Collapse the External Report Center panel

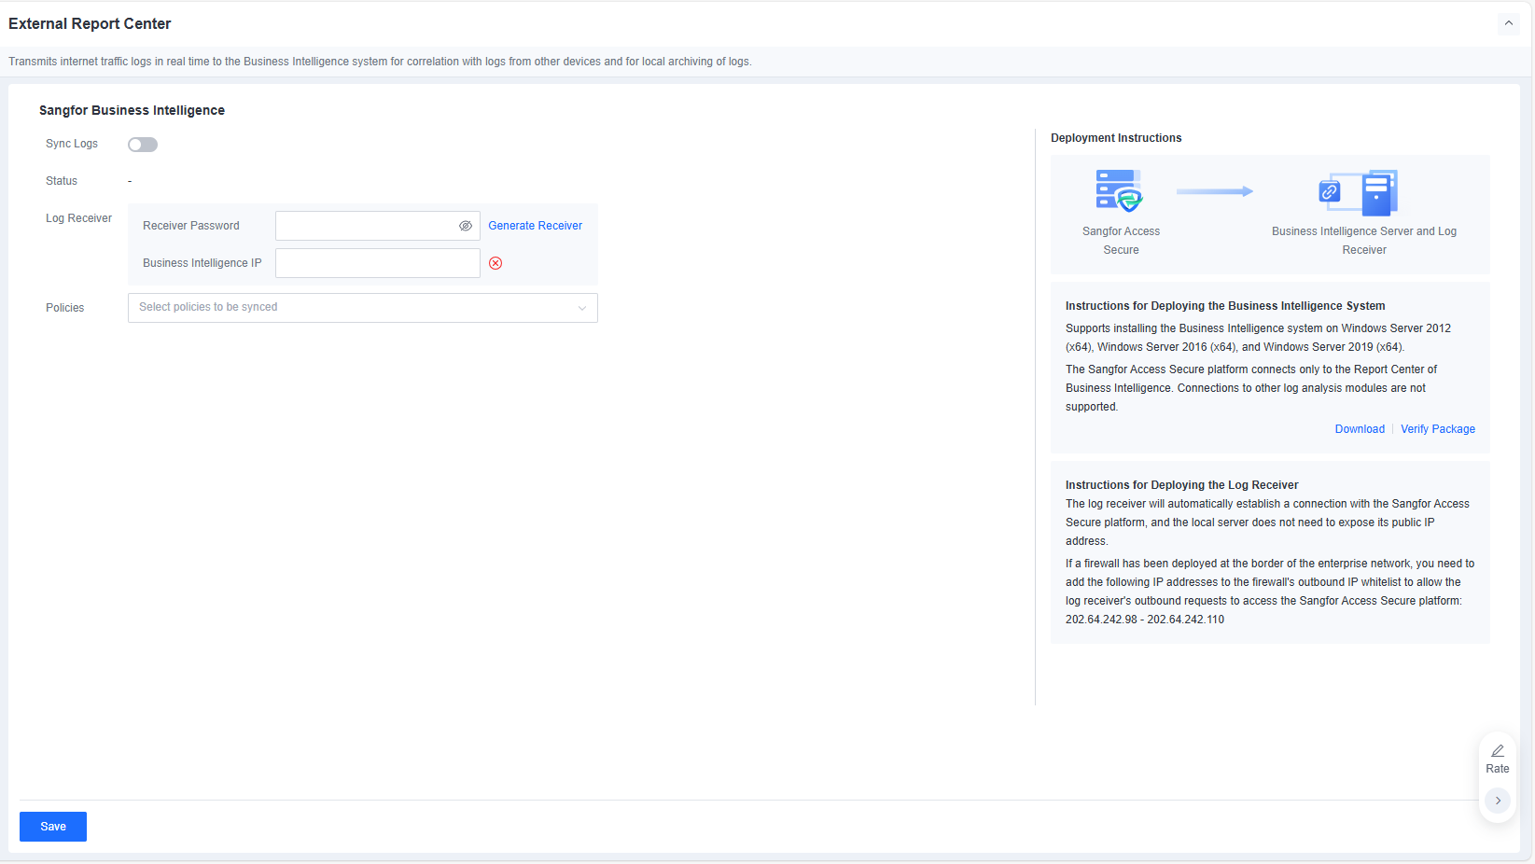(x=1508, y=23)
